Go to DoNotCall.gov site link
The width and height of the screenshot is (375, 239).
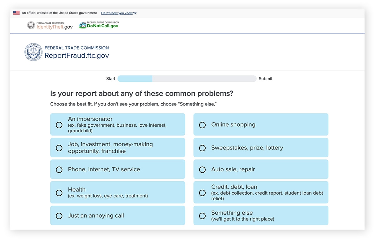click(x=102, y=26)
